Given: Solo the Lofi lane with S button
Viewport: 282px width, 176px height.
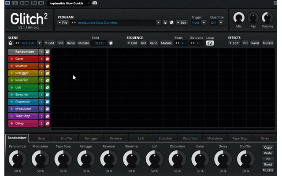Looking at the screenshot, I should click(x=41, y=88).
